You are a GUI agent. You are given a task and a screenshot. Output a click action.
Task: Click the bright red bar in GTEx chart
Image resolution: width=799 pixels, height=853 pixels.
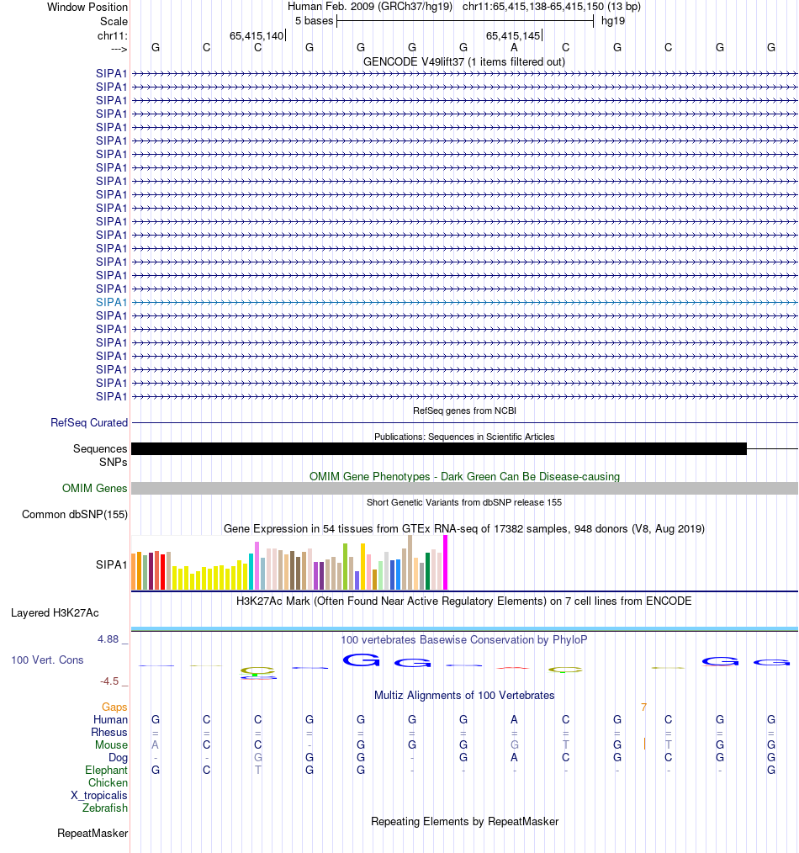click(x=162, y=572)
